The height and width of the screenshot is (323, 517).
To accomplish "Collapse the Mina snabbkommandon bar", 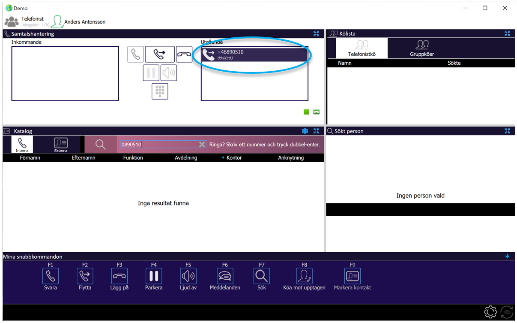I will (507, 256).
